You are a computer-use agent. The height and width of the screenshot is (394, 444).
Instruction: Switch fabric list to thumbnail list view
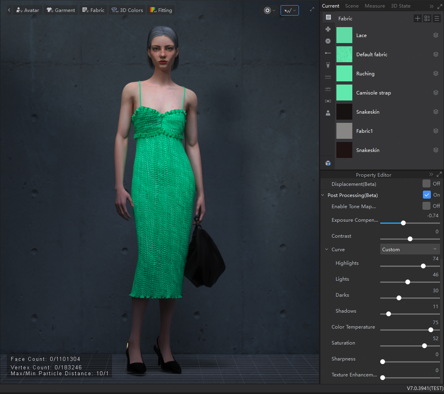(427, 18)
